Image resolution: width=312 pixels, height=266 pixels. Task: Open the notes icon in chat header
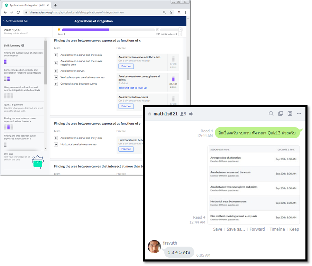(x=290, y=114)
